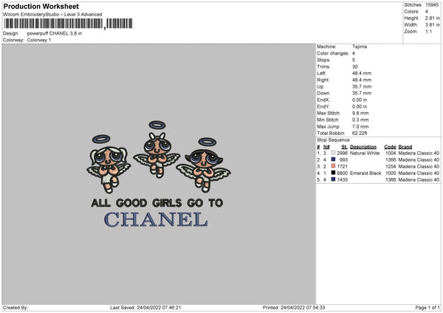This screenshot has height=313, width=443.
Task: Click "Madeira Classic 40" in the Emerald Black row
Action: click(x=419, y=173)
